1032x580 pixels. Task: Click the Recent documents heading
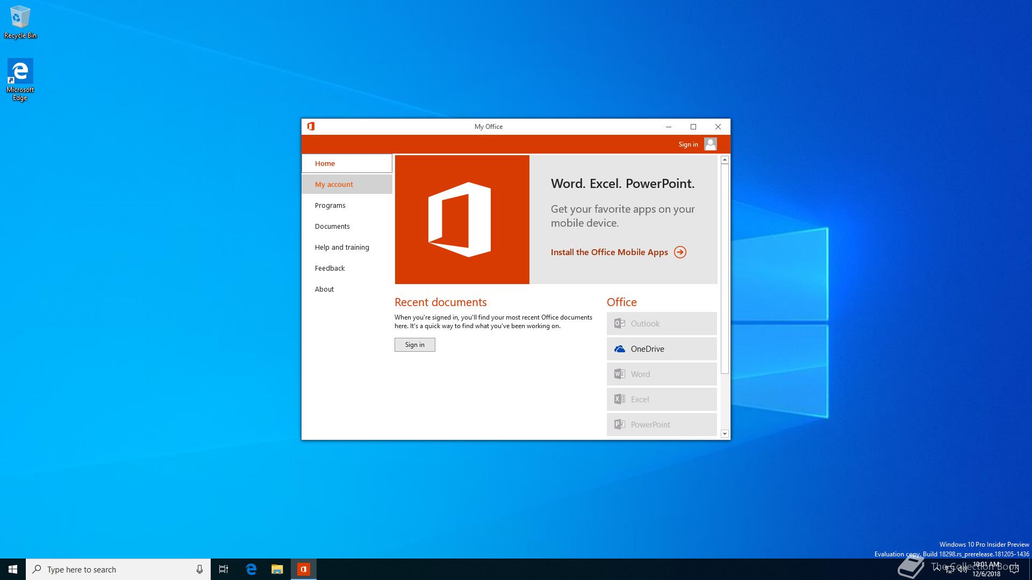pos(441,302)
